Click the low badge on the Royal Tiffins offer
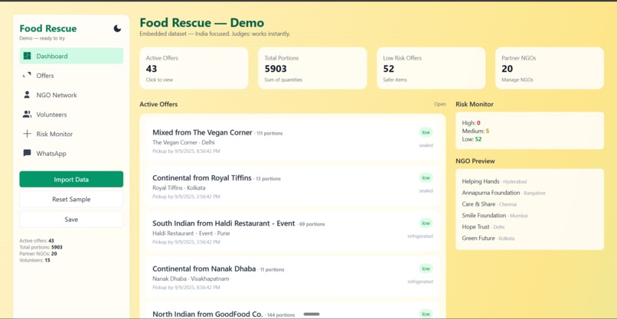This screenshot has width=617, height=319. (426, 177)
